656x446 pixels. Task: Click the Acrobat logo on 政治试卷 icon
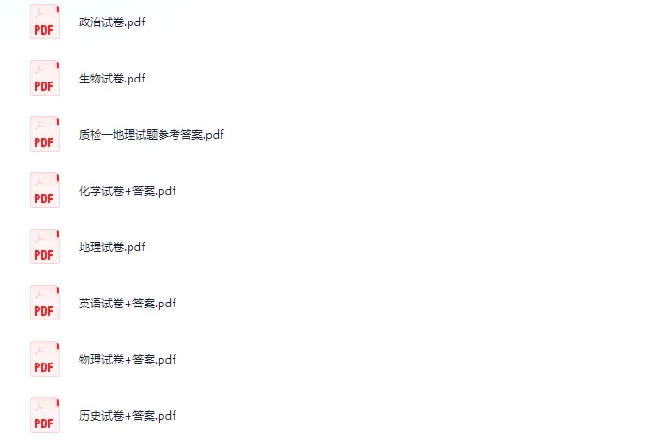[40, 13]
